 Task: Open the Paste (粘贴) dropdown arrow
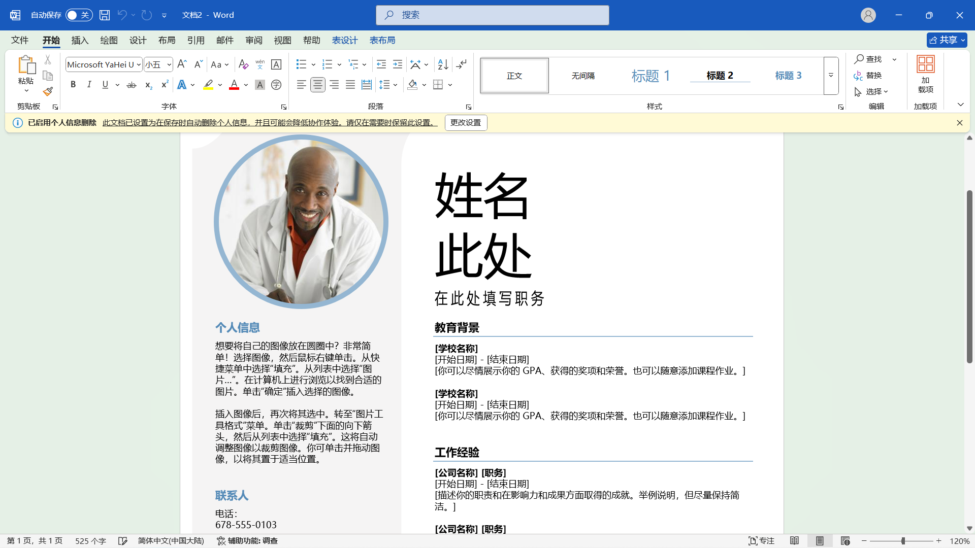[x=26, y=91]
